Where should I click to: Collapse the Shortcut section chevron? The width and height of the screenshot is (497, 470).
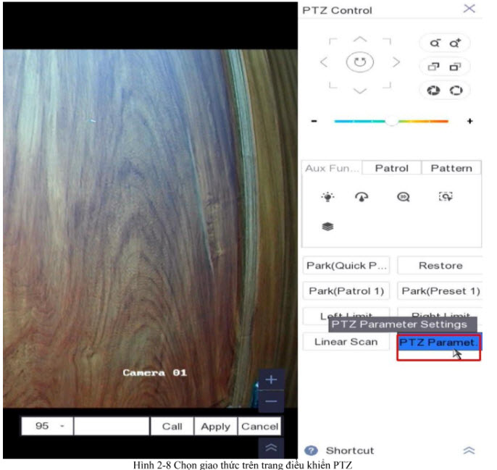(x=469, y=450)
